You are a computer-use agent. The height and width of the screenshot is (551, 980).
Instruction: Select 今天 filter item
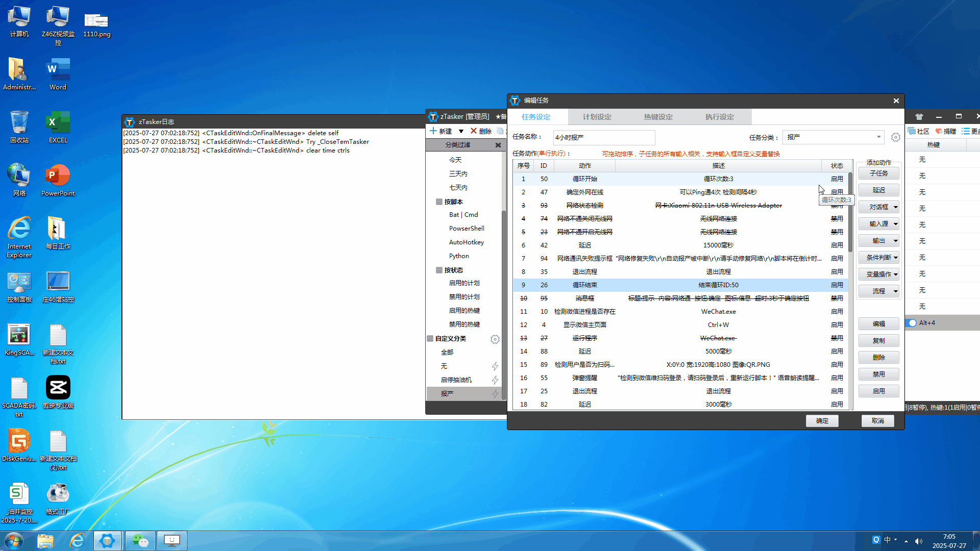click(x=455, y=160)
